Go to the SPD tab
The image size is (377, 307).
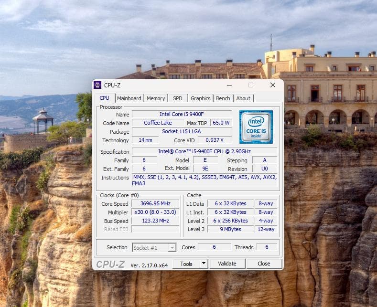pos(177,98)
